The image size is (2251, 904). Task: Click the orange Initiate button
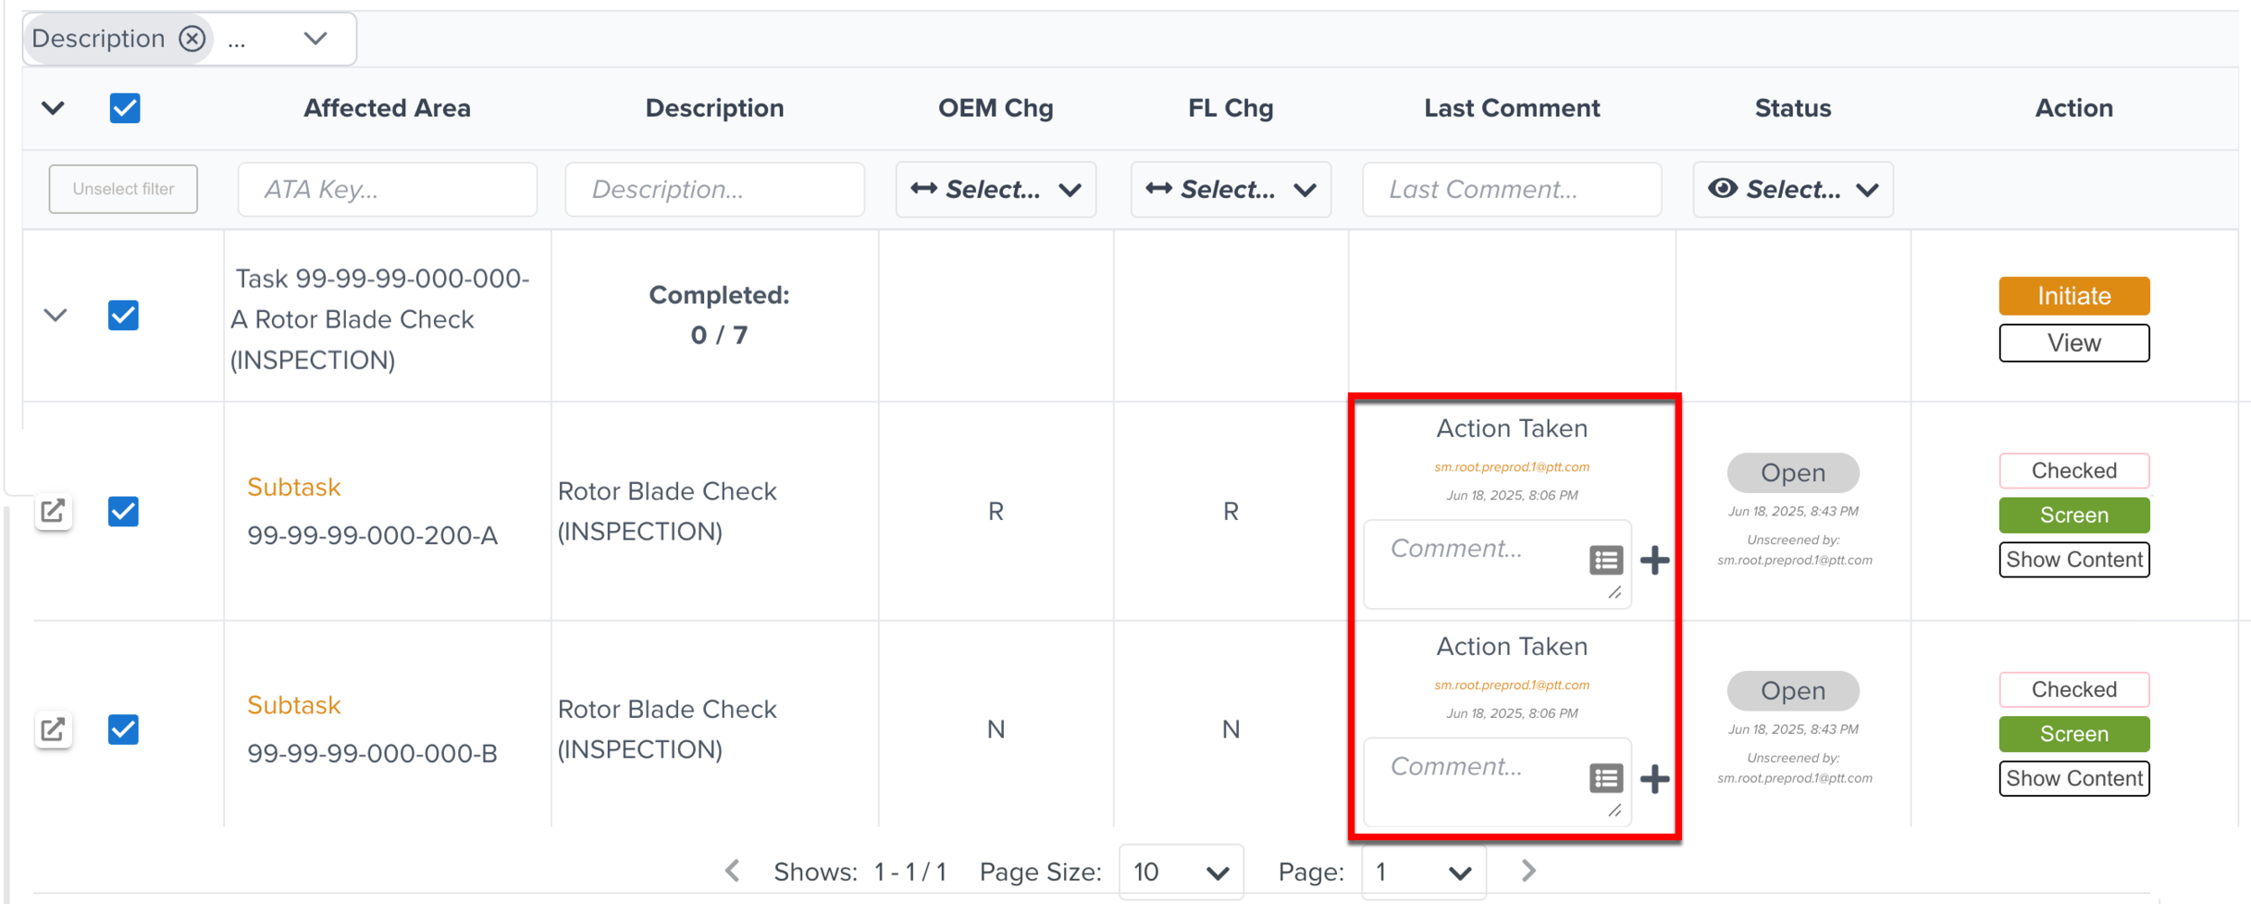tap(2074, 296)
